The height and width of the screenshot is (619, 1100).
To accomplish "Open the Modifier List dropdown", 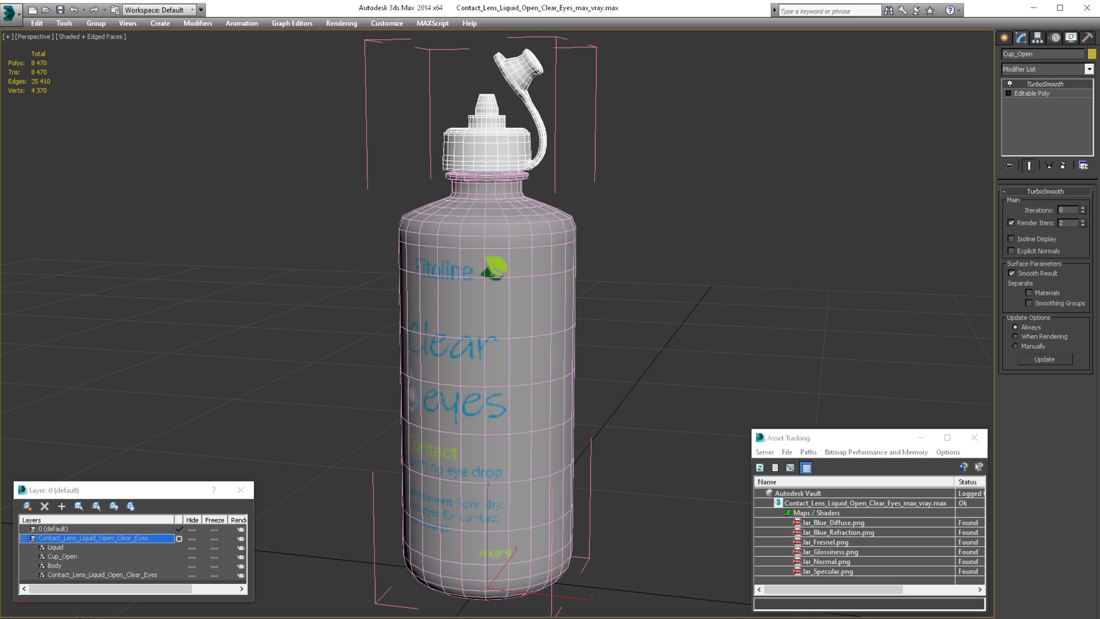I will point(1089,69).
